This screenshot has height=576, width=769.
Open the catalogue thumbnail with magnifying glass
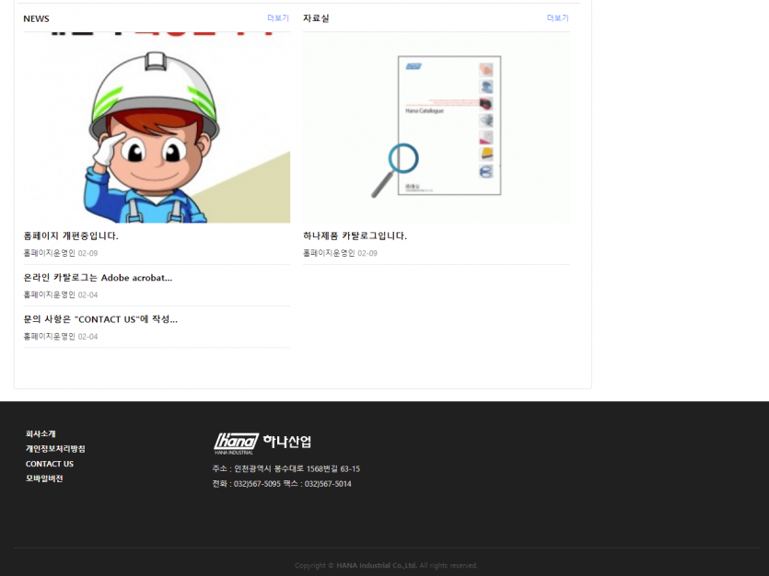coord(437,129)
